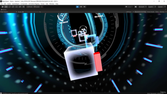Toggle Maximize On Play
This screenshot has width=167, height=94.
coord(140,12)
